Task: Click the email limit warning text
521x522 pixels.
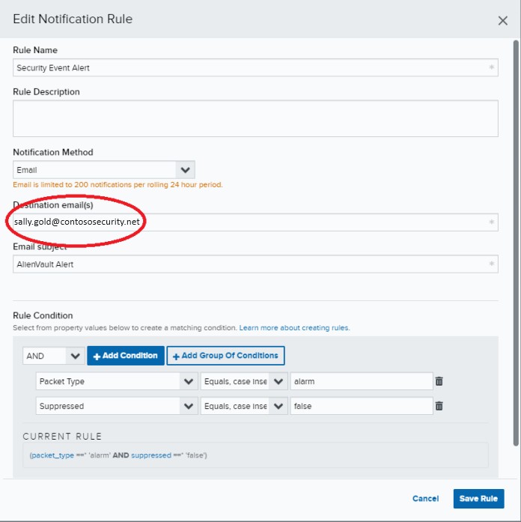Action: click(118, 184)
